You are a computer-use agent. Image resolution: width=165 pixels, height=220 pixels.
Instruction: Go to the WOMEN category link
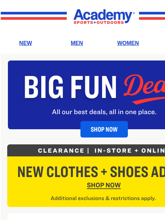(x=128, y=43)
